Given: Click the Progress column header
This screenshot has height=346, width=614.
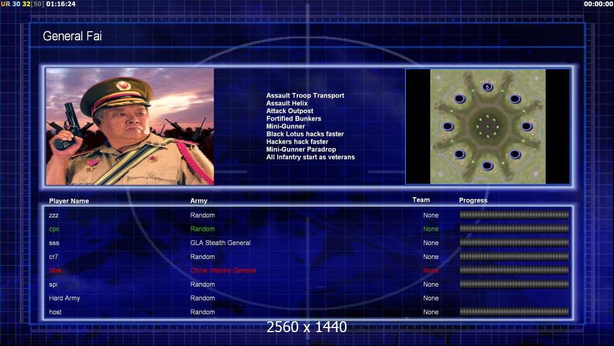Looking at the screenshot, I should pyautogui.click(x=473, y=200).
